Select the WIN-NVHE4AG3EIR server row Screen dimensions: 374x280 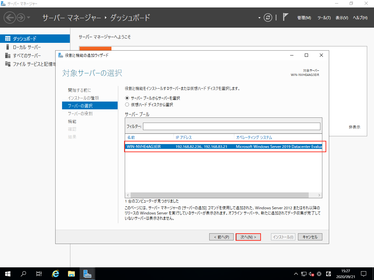tap(224, 147)
